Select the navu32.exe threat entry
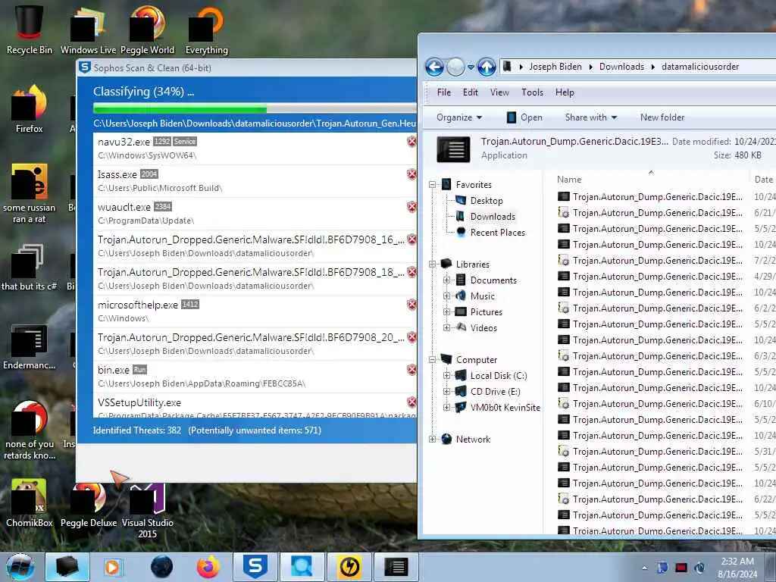The width and height of the screenshot is (776, 582). click(x=255, y=148)
